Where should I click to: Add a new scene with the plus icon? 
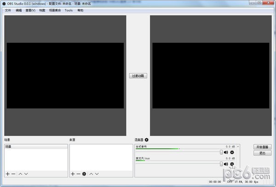pos(7,174)
